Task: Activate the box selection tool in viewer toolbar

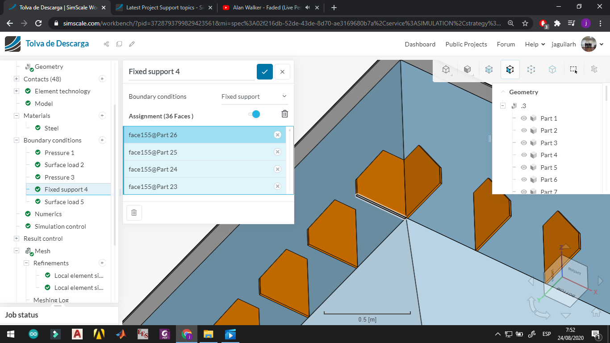Action: pos(573,69)
